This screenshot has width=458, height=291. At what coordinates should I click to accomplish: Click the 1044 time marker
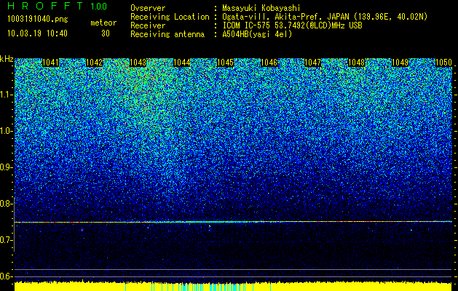coord(182,63)
